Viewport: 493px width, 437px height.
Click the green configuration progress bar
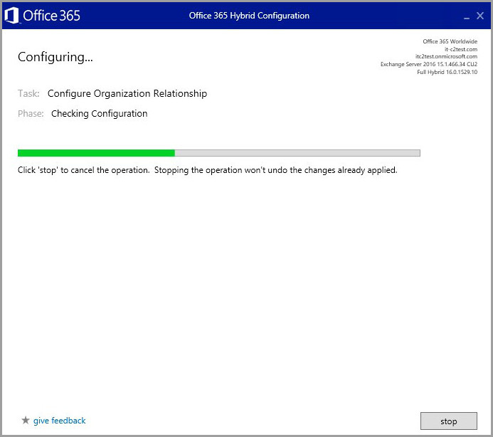pos(219,153)
